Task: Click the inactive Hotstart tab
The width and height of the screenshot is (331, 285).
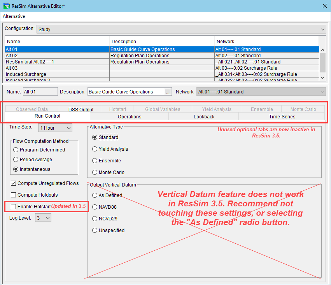Action: 117,109
